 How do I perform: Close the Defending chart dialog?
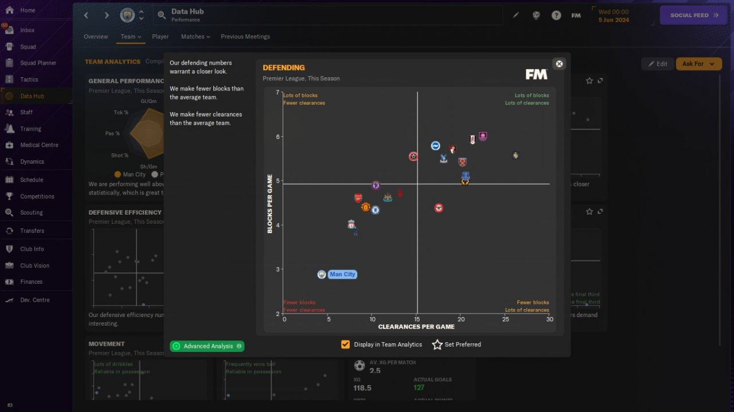coord(560,64)
